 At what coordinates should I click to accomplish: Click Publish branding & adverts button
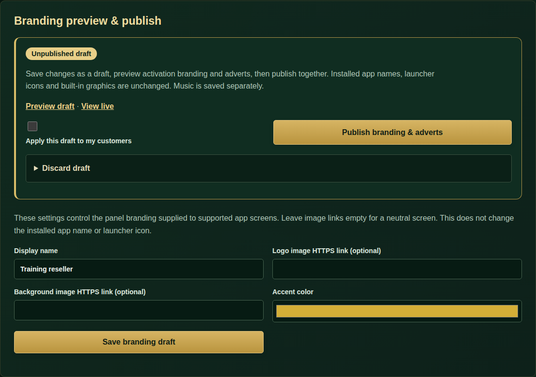pos(393,133)
